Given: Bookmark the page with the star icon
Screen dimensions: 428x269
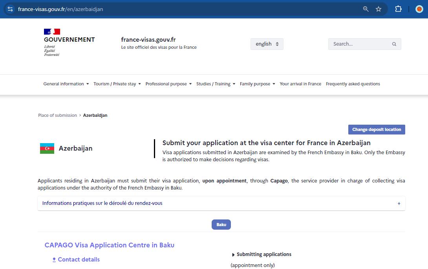Looking at the screenshot, I should pyautogui.click(x=379, y=9).
